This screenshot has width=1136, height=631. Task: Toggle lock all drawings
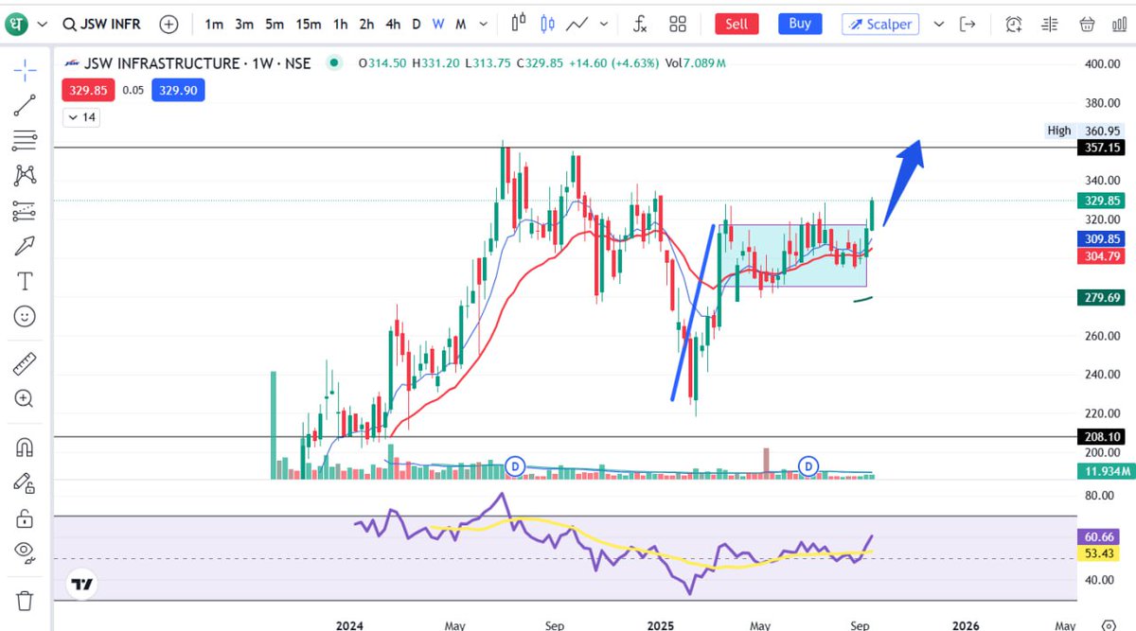point(25,517)
